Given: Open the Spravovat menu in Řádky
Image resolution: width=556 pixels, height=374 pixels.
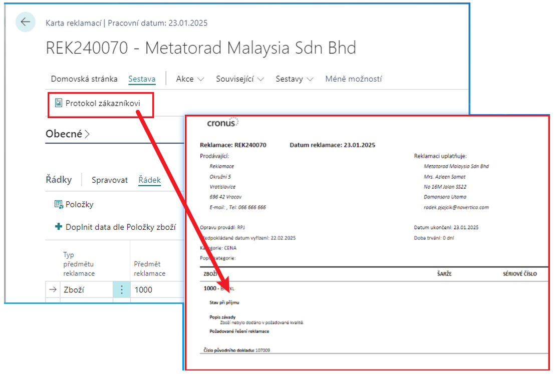Looking at the screenshot, I should click(110, 180).
